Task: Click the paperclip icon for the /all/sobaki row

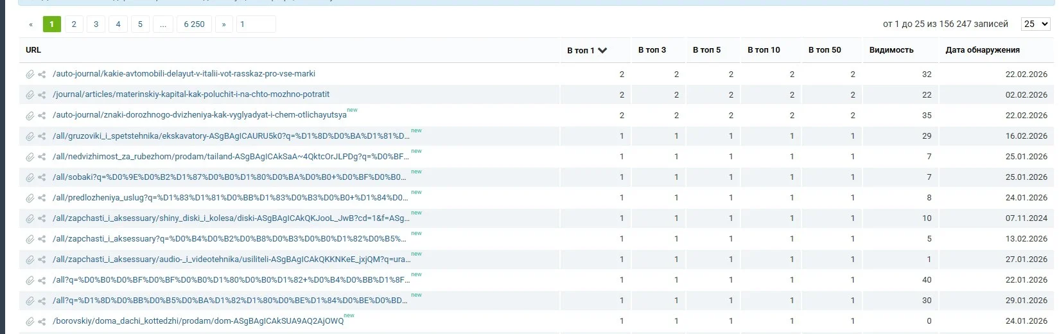Action: [30, 177]
